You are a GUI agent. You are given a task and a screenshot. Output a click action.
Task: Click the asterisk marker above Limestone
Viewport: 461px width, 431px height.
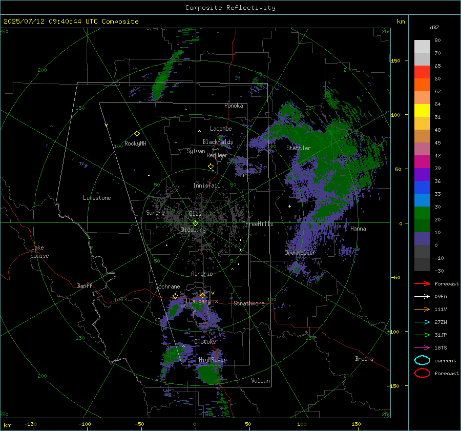pos(97,193)
